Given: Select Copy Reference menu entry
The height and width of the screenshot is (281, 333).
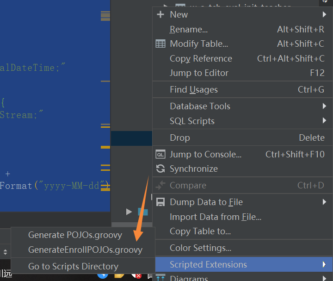Looking at the screenshot, I should 201,58.
